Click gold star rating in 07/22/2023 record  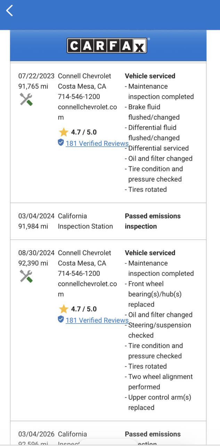click(63, 132)
